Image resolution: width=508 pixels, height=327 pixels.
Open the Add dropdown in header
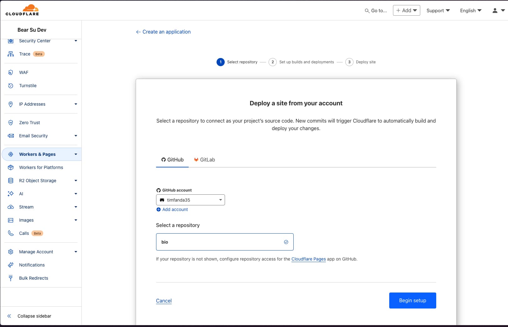click(406, 10)
